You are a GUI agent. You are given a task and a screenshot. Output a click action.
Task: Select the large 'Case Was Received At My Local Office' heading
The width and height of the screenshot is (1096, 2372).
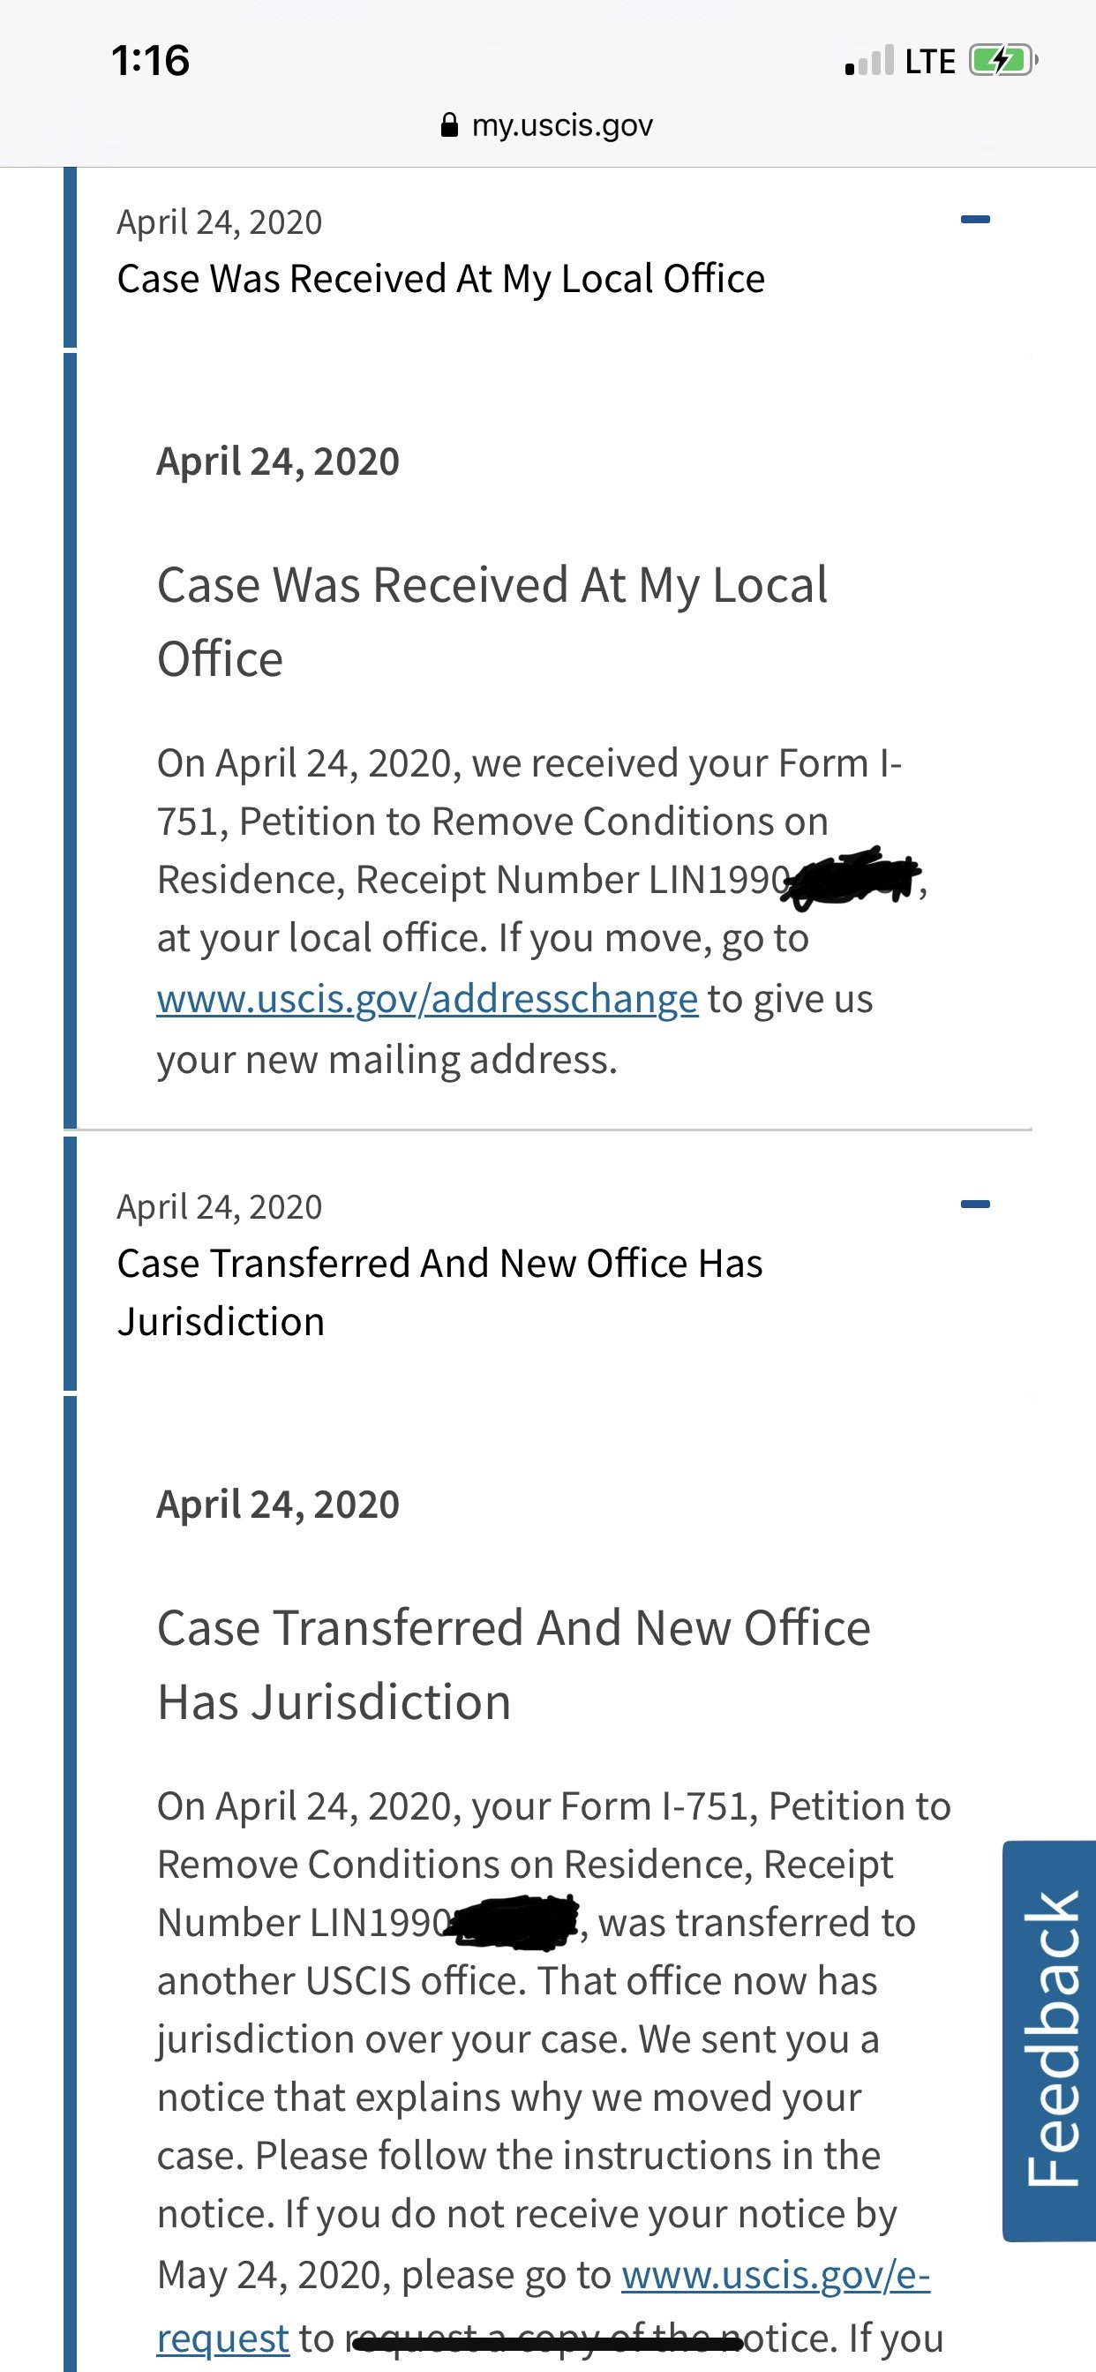492,621
